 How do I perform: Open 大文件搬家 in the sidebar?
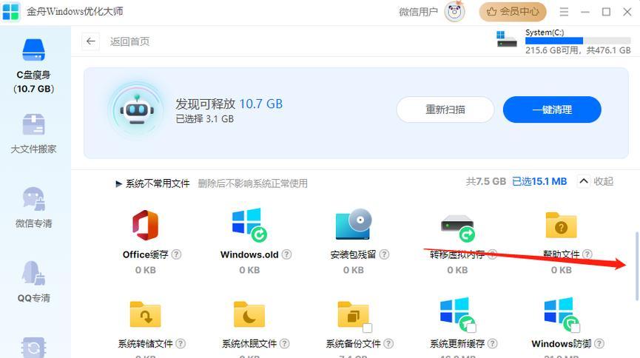tap(33, 134)
